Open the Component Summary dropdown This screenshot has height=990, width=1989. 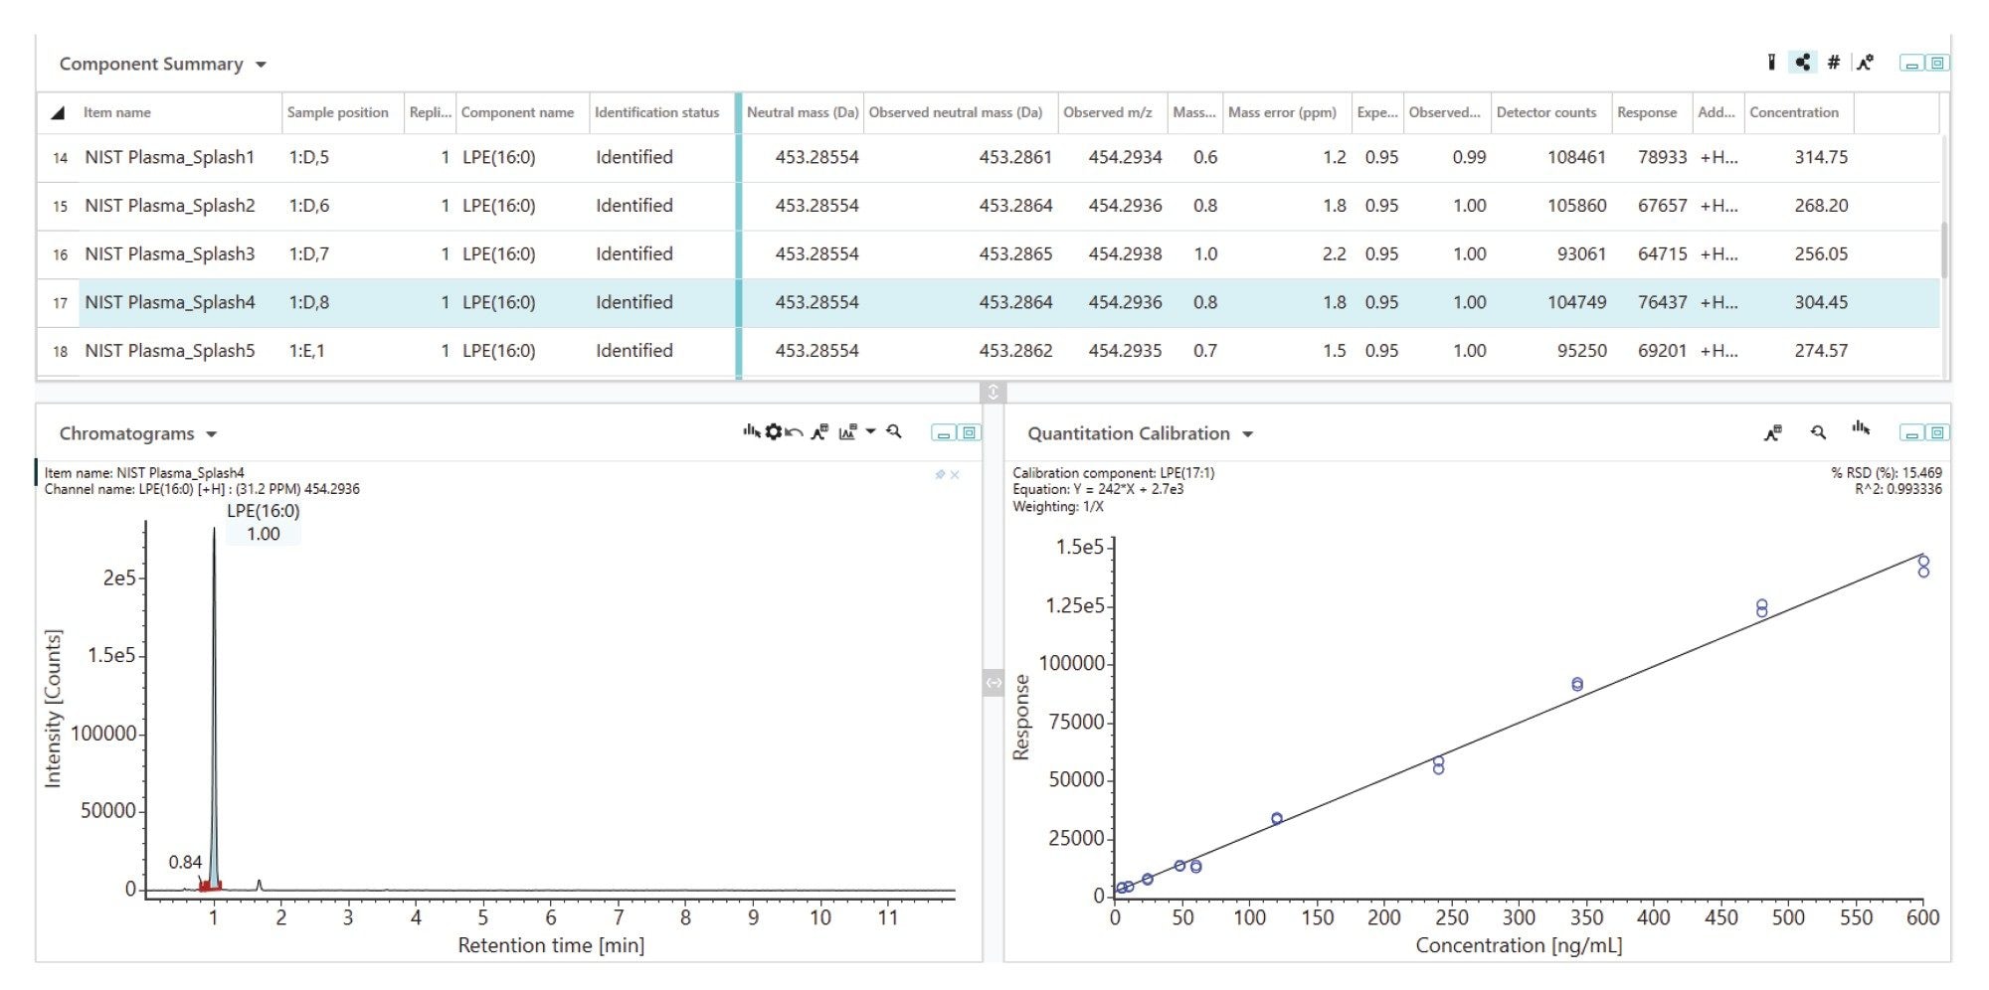click(261, 65)
